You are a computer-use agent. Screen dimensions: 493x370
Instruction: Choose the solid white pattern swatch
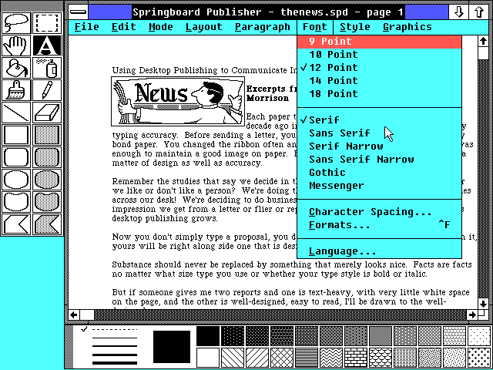click(x=208, y=358)
